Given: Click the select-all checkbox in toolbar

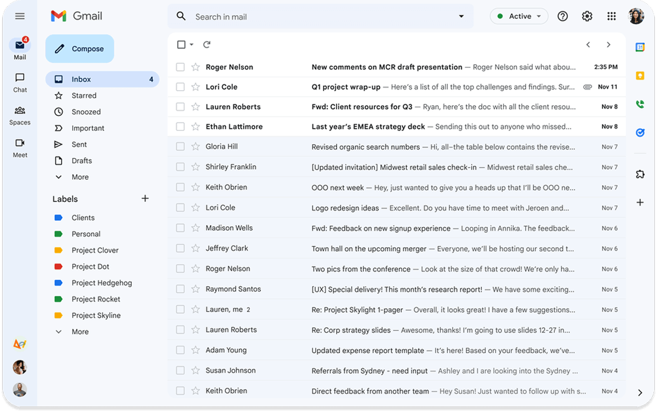Looking at the screenshot, I should pos(182,45).
